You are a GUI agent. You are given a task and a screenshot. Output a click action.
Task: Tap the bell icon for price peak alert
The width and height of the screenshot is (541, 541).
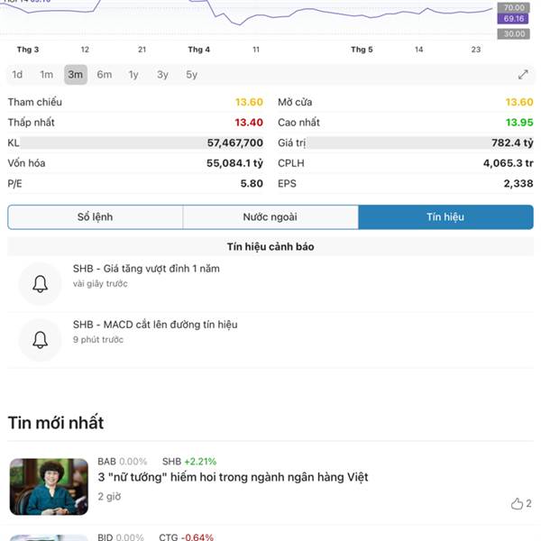40,284
